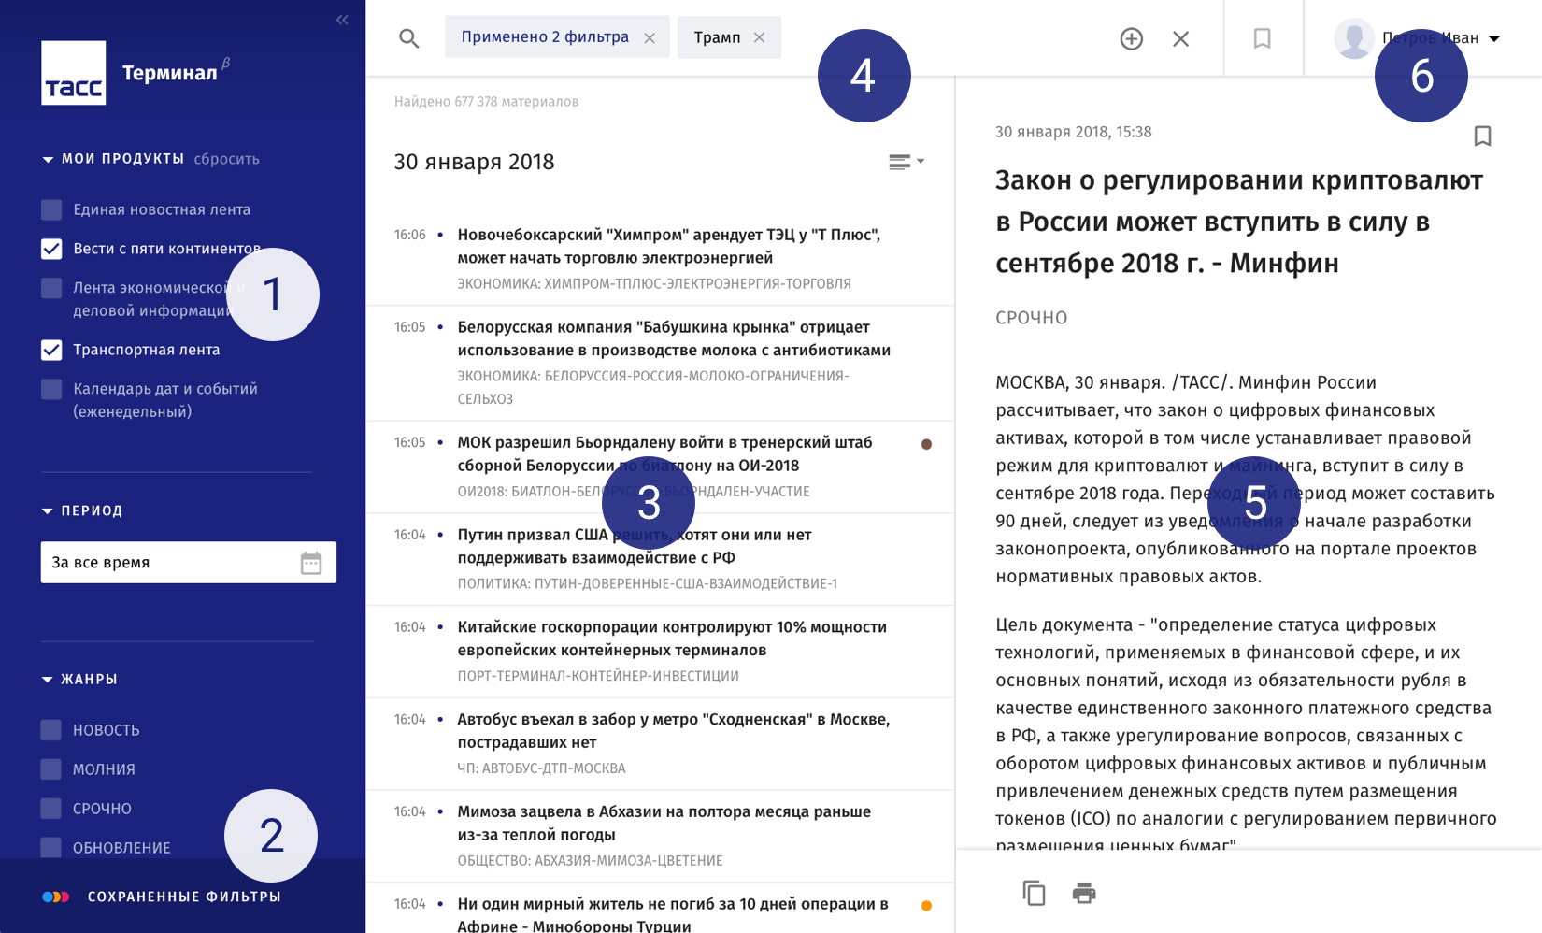Clear search with the X icon

point(1180,38)
